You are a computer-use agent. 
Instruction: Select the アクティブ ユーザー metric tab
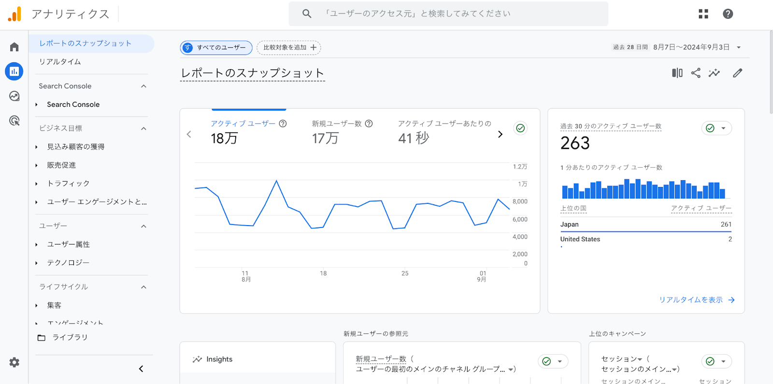coord(249,131)
